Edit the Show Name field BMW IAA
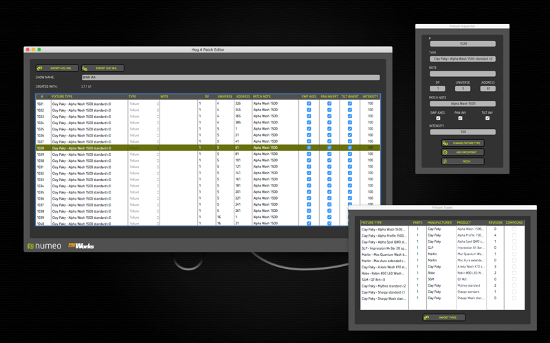 point(230,78)
